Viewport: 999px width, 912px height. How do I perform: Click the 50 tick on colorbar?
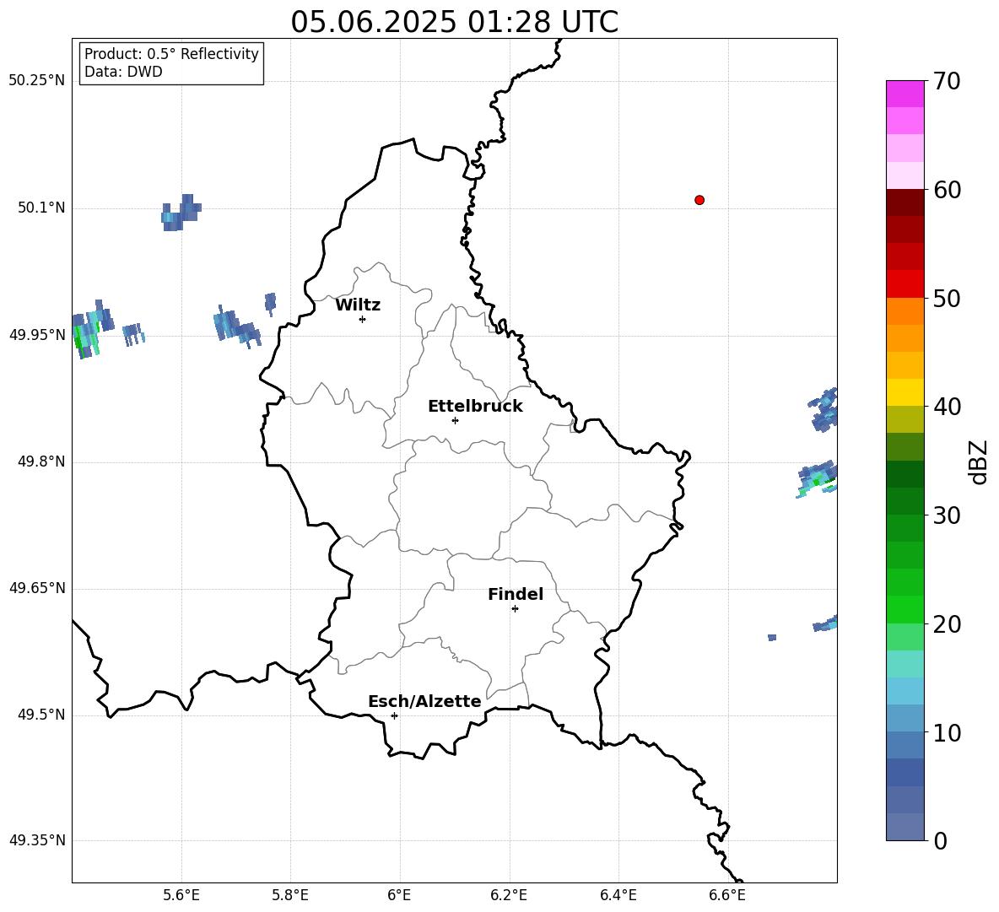coord(947,298)
